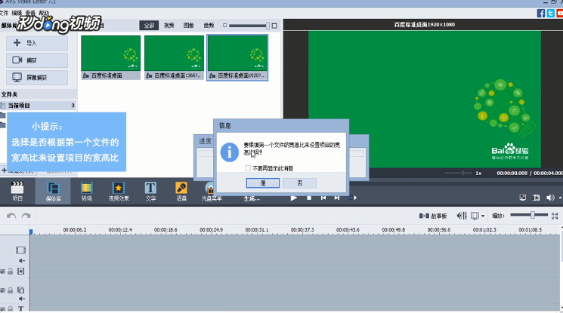563x313 pixels.
Task: Expand the volume arrow next to speaker
Action: coord(560,198)
